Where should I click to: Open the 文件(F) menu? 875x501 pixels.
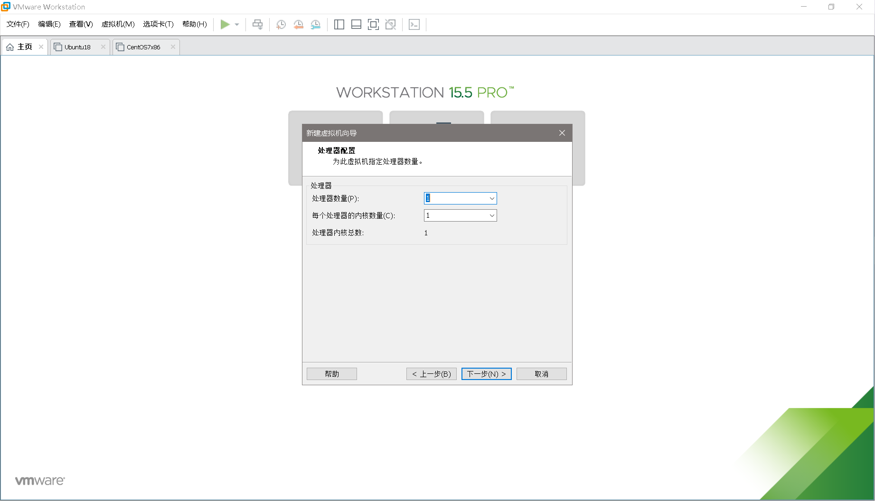tap(18, 24)
